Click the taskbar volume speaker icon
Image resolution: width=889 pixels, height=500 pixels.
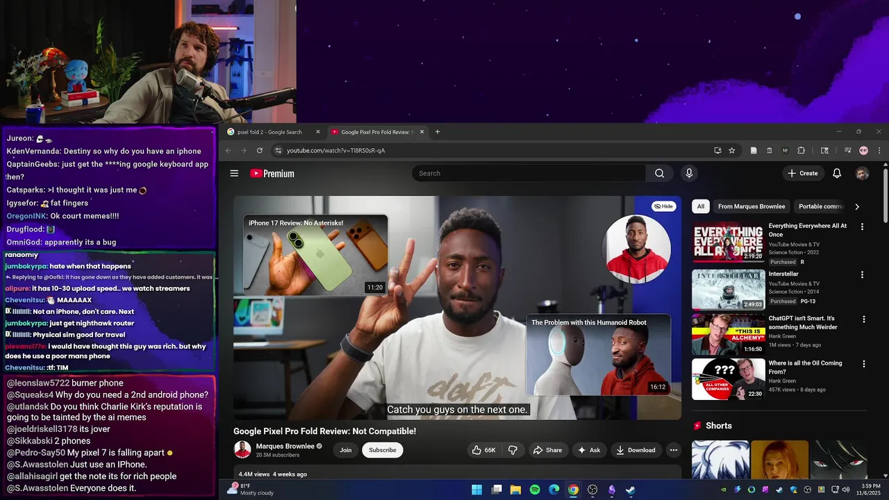pyautogui.click(x=845, y=490)
